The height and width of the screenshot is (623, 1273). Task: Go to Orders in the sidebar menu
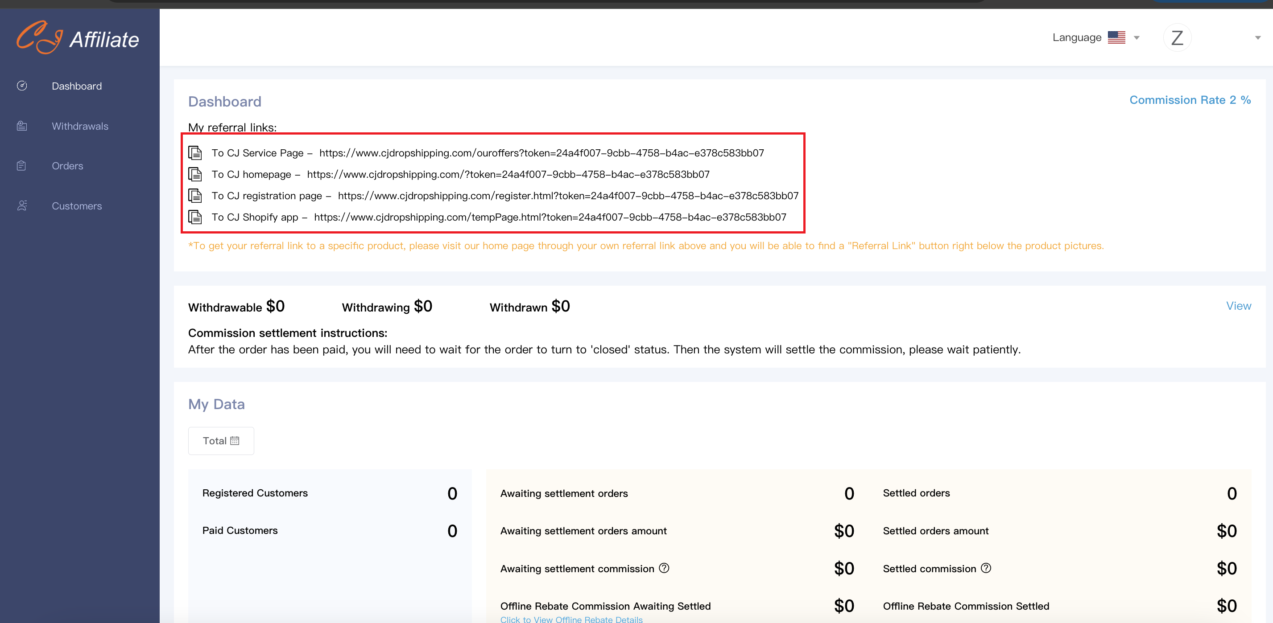[68, 166]
